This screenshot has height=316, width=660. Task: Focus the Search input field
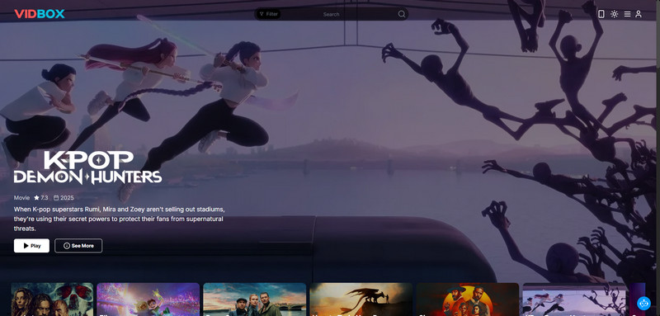click(x=332, y=14)
